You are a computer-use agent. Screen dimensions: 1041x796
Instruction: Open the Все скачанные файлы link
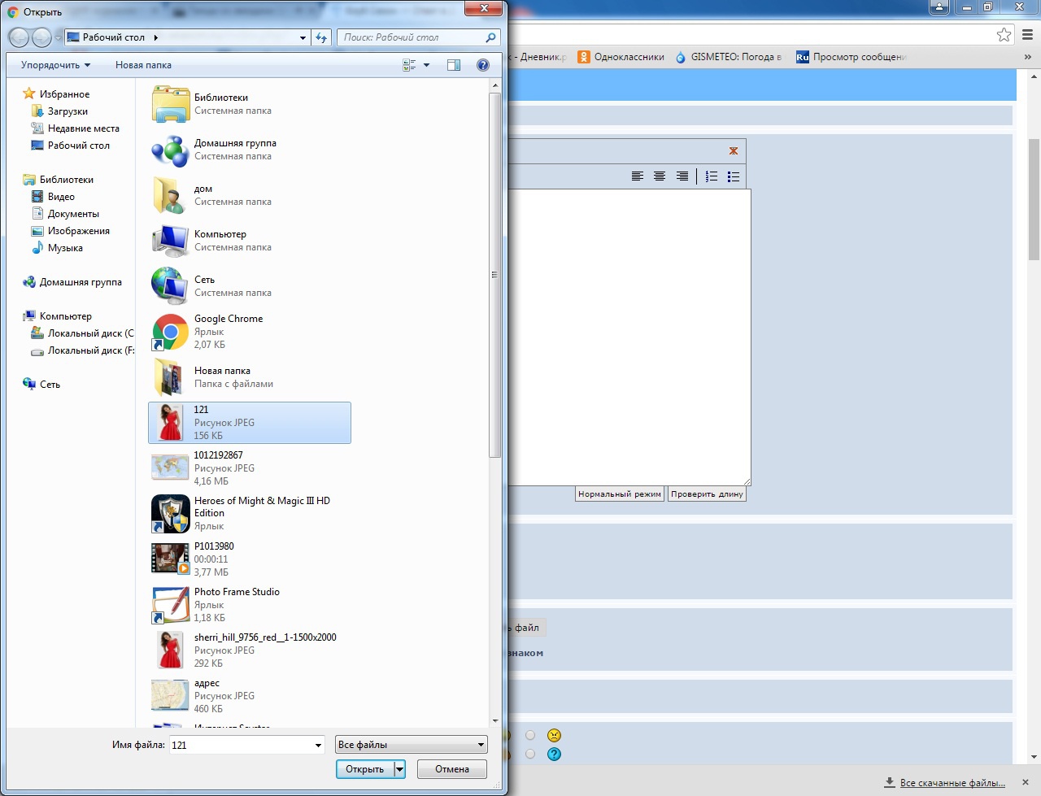point(952,783)
